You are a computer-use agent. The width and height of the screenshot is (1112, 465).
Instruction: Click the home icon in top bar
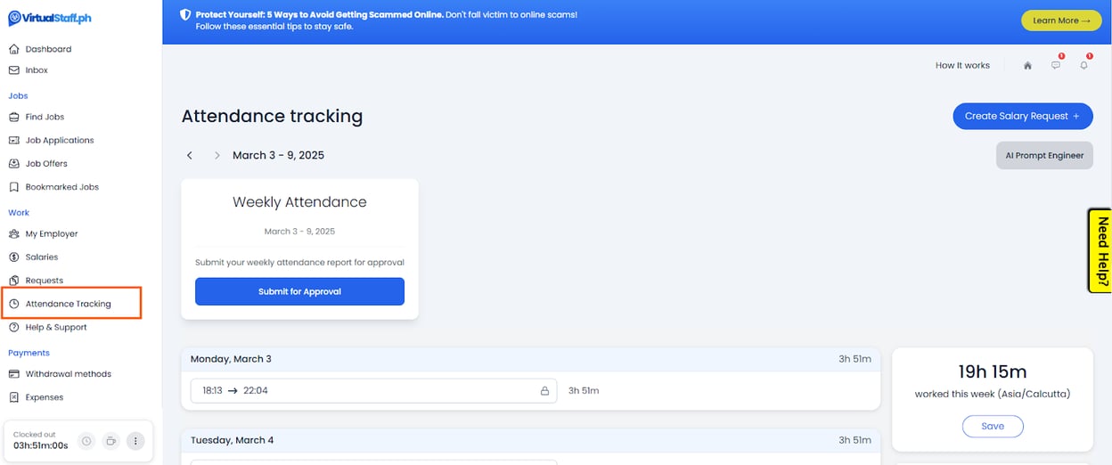1027,65
